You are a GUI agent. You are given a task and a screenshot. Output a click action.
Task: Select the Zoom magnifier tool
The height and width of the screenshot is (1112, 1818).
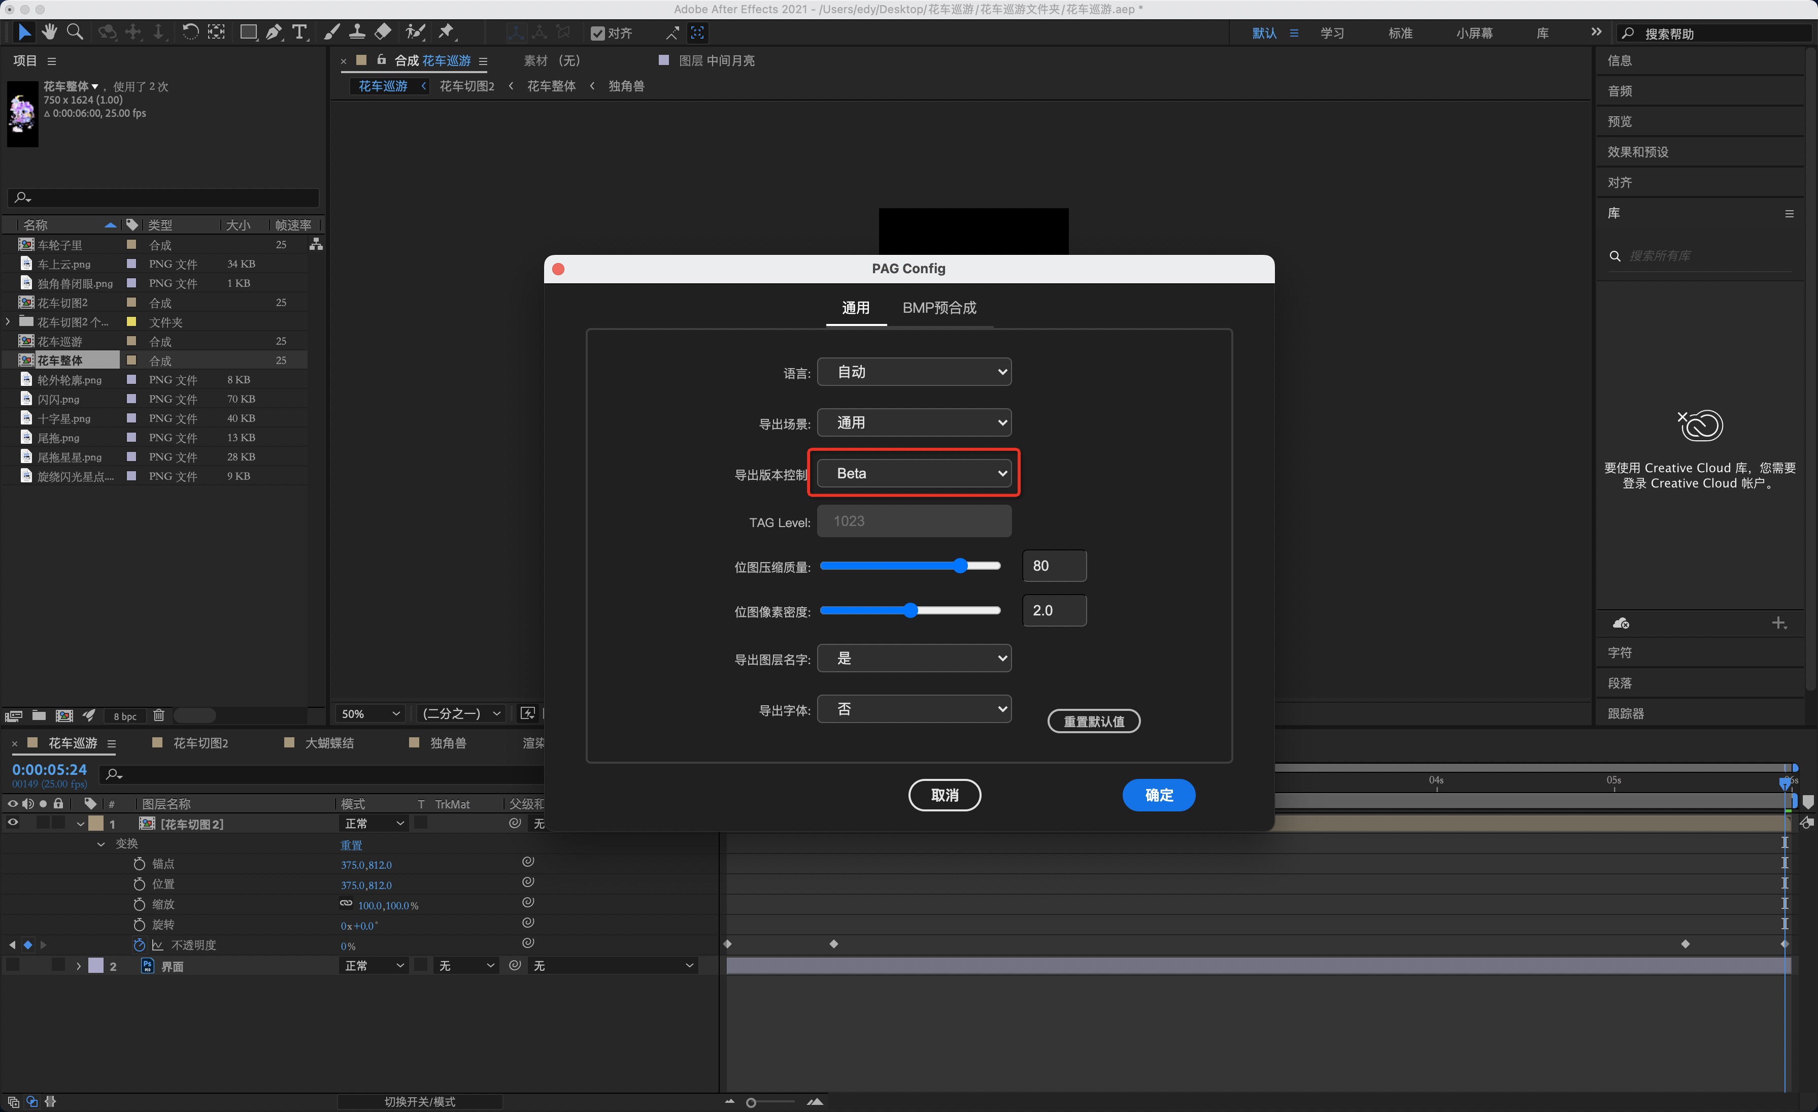(x=75, y=32)
